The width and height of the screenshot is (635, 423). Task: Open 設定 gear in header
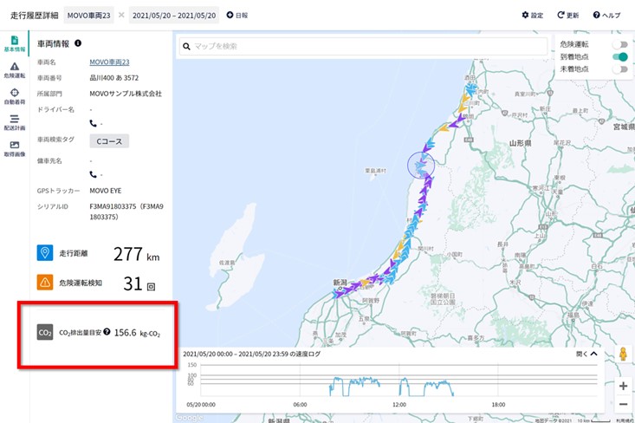[532, 16]
